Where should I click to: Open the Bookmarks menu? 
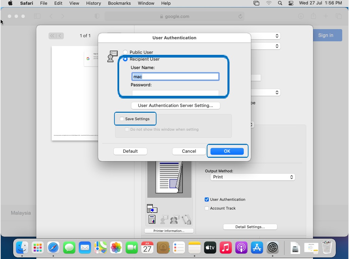[119, 3]
